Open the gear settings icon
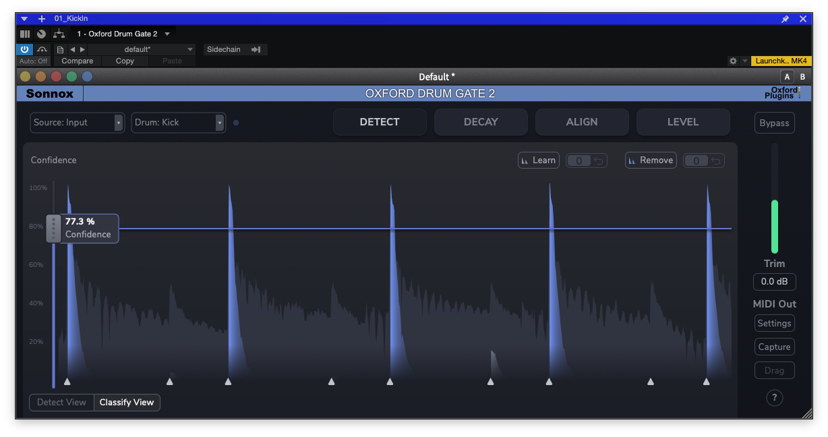This screenshot has width=828, height=437. click(733, 61)
